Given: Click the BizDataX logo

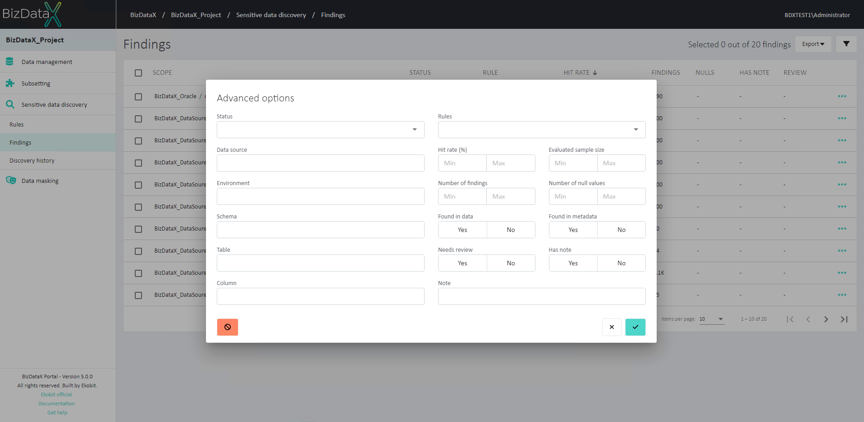Looking at the screenshot, I should tap(32, 14).
